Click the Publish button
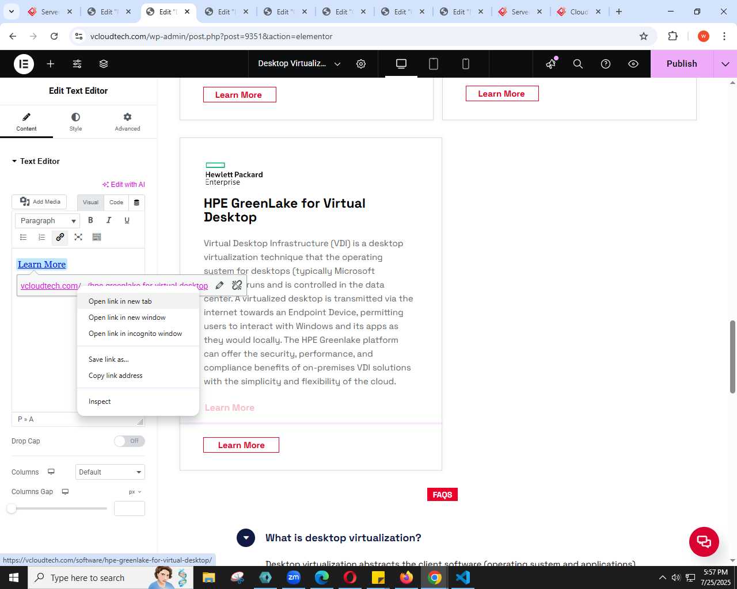The image size is (737, 589). (682, 64)
